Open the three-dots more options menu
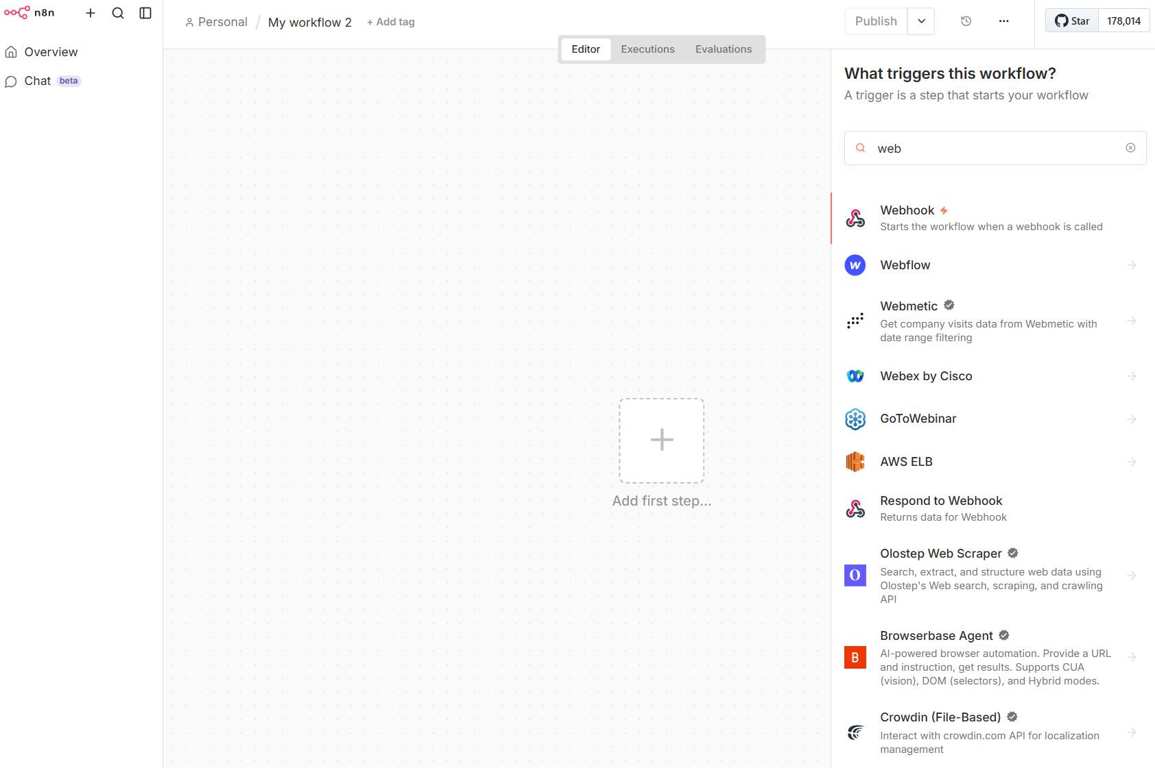 click(1003, 21)
